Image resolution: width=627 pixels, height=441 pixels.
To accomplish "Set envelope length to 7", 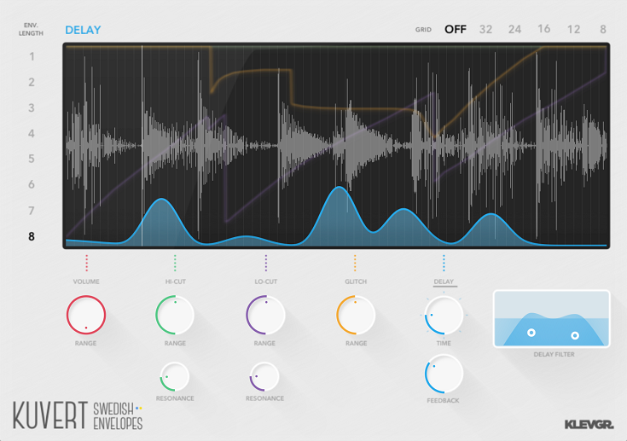I will 32,211.
